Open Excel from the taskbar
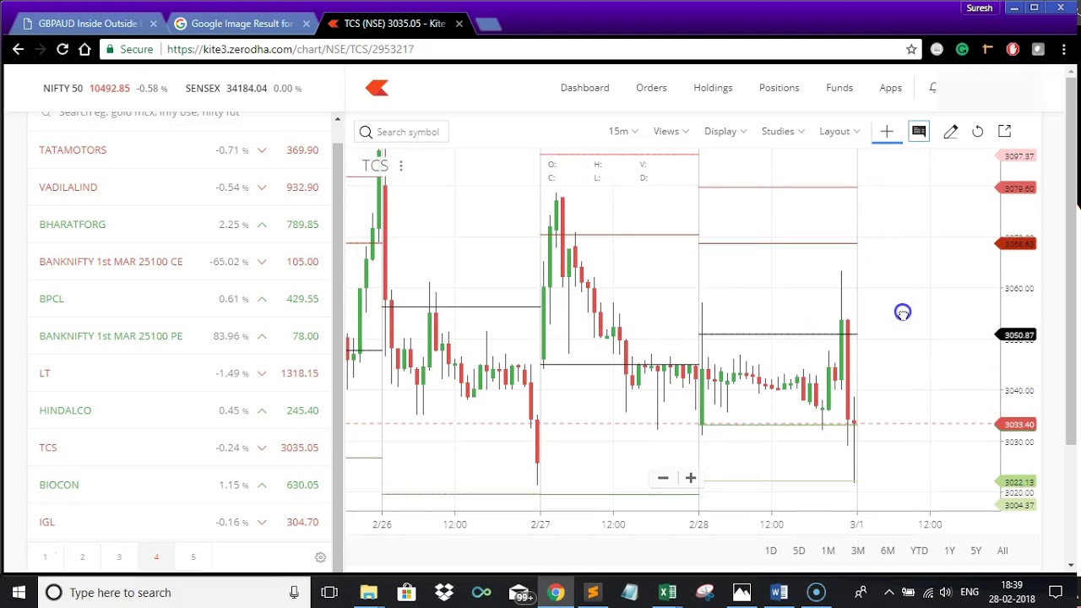The image size is (1081, 608). click(667, 592)
